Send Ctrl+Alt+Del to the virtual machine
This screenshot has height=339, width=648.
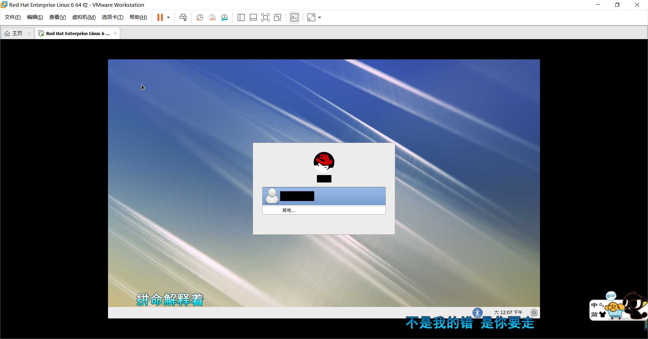(183, 18)
